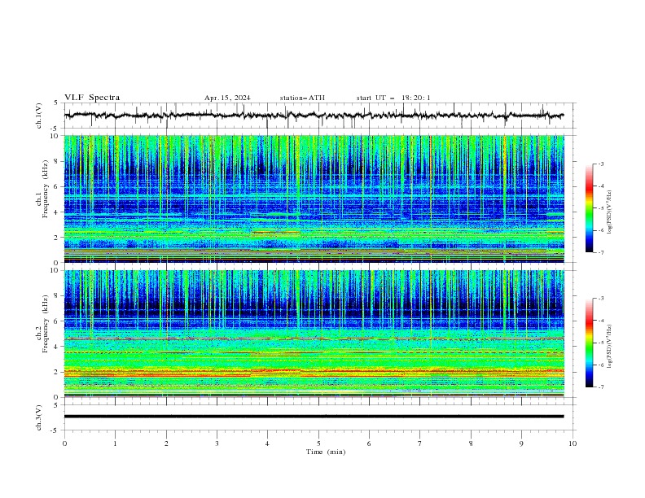Viewport: 645px width, 498px height.
Task: Click the date 'Apr. 15, 2024'
Action: (227, 98)
